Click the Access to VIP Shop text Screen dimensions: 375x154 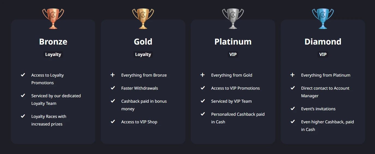pos(139,122)
